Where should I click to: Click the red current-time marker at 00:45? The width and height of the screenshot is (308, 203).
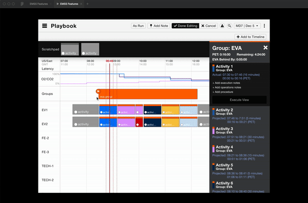tap(110, 61)
